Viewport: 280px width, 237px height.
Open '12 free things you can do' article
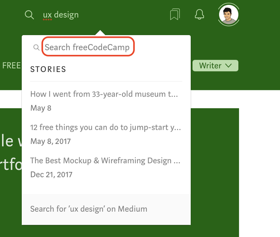tap(105, 127)
